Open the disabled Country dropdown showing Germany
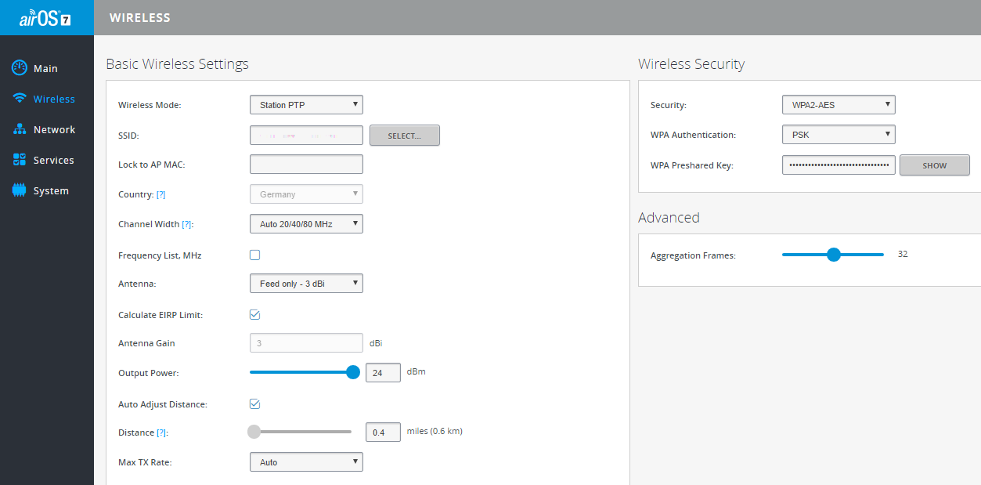 (x=306, y=194)
